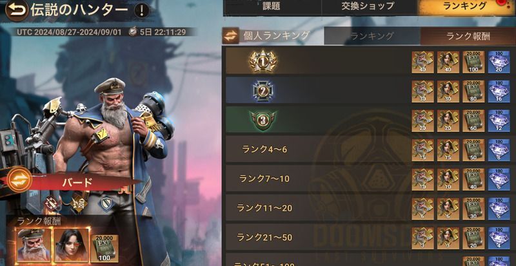Tap ランク7〜10 diamond reward icon
Viewport: 516px width, 266px height.
(499, 179)
